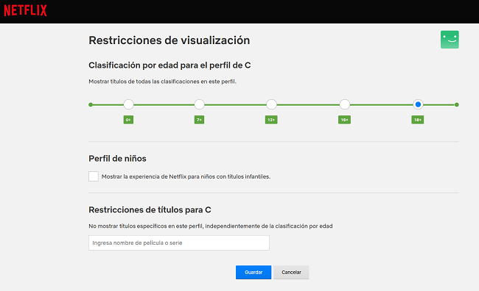Select the 16+ maturity rating slider stop

coord(345,104)
